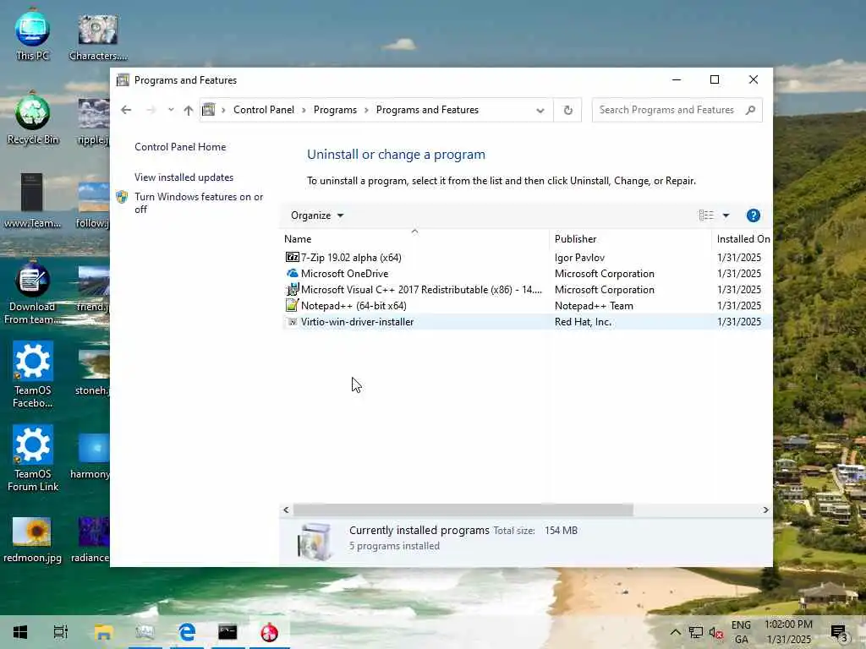
Task: Click the 7-Zip program icon
Action: (x=292, y=257)
